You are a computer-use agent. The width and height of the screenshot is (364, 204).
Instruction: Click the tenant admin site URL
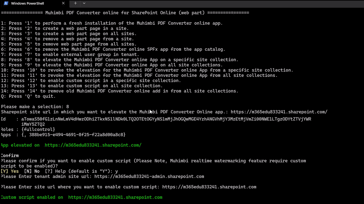pos(149,176)
